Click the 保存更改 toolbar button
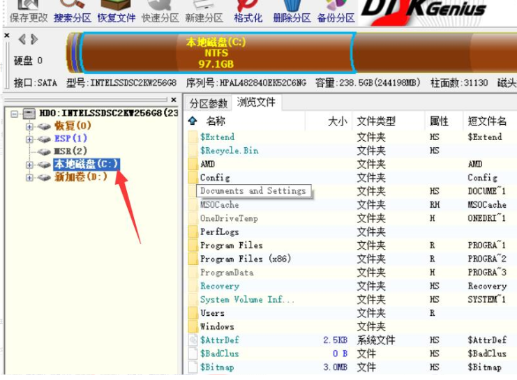Screen dimensions: 517x380 point(29,13)
